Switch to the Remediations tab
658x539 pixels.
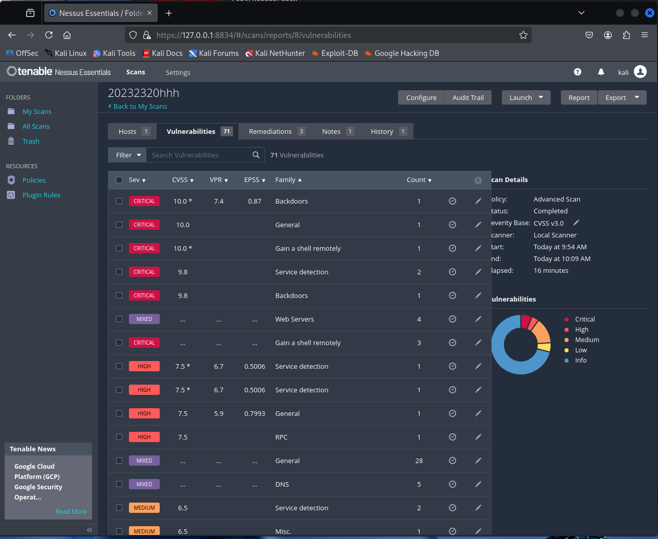[276, 131]
